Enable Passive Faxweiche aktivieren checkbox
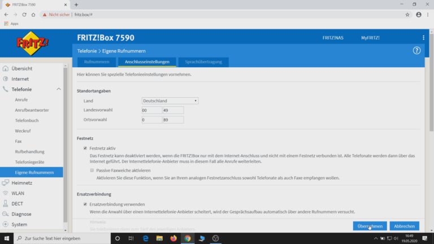Image resolution: width=434 pixels, height=244 pixels. pos(92,170)
